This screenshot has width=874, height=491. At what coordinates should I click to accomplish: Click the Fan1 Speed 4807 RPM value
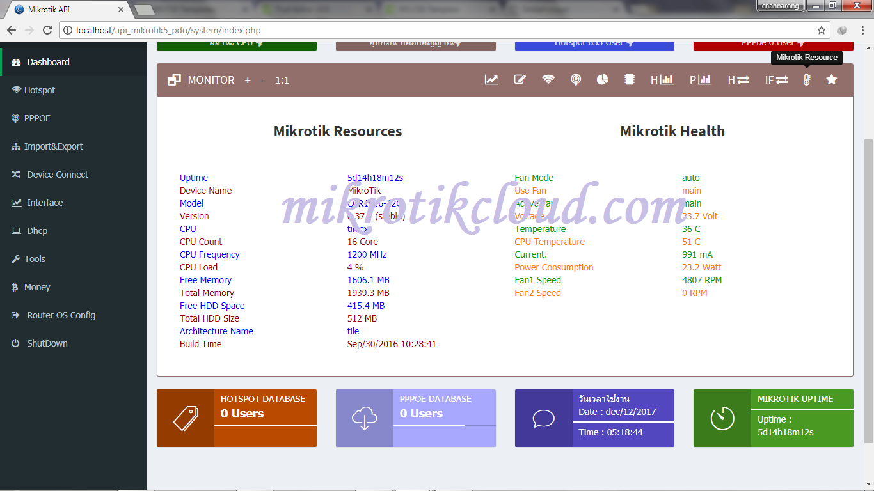click(702, 280)
